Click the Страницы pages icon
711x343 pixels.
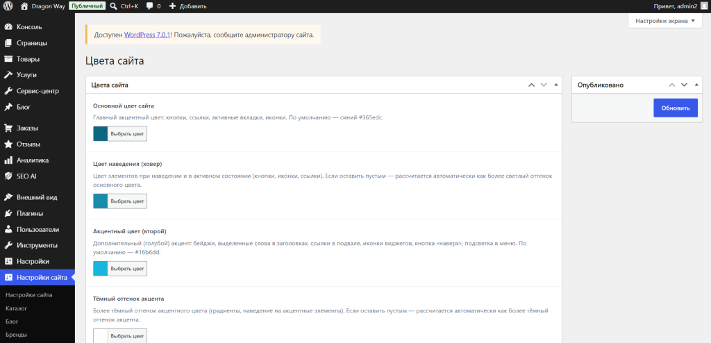tap(8, 43)
